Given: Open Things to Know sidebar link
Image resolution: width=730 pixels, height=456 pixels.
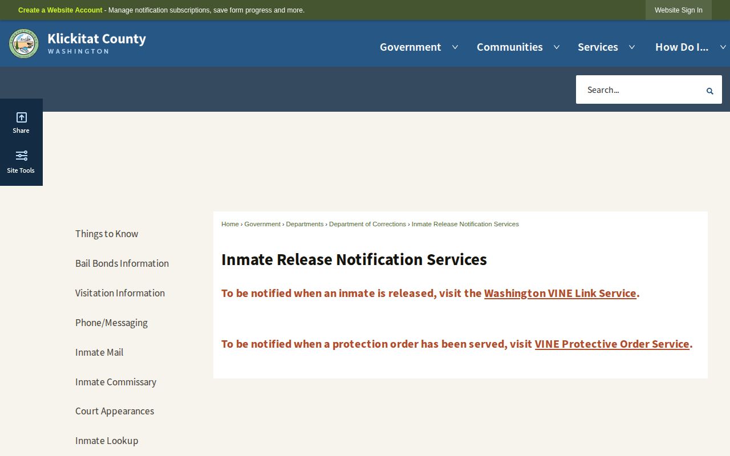Looking at the screenshot, I should pos(107,234).
